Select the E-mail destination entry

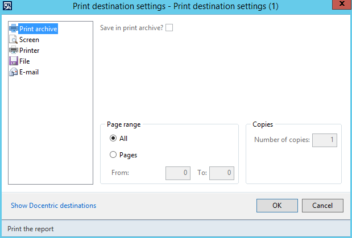[x=29, y=72]
